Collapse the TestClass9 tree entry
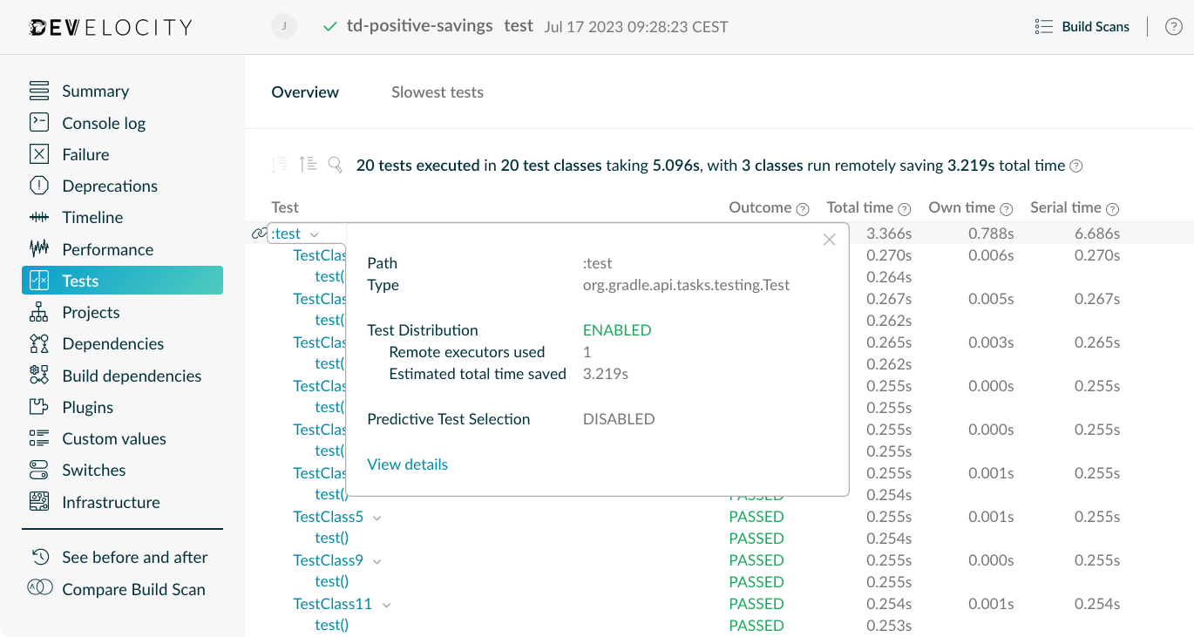This screenshot has height=637, width=1194. pyautogui.click(x=376, y=560)
